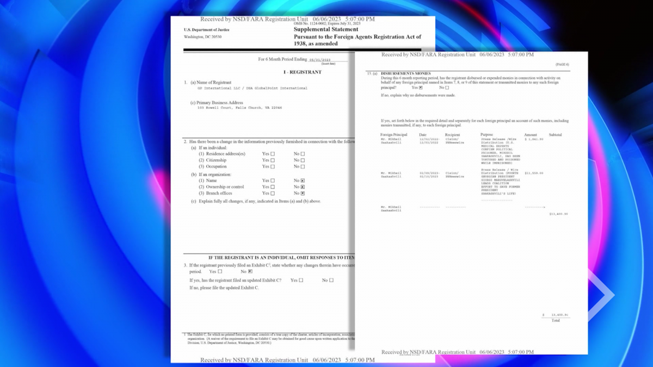Tick the Citizenship Yes checkbox
Image resolution: width=653 pixels, height=367 pixels.
[x=273, y=160]
